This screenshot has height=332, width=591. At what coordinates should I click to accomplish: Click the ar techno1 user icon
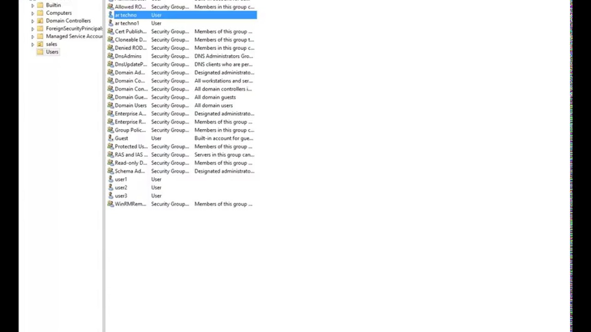[110, 23]
